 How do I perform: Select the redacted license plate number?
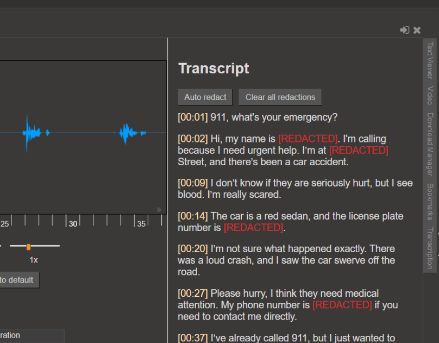point(253,228)
